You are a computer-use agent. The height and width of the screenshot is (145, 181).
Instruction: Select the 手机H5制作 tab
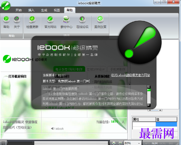point(117,69)
